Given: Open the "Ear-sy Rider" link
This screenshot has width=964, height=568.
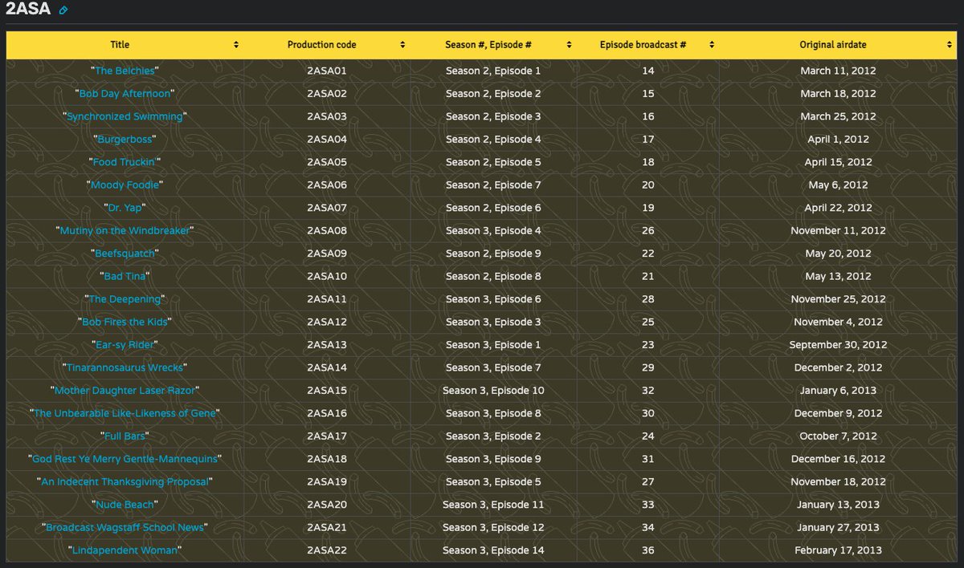Looking at the screenshot, I should (x=125, y=345).
